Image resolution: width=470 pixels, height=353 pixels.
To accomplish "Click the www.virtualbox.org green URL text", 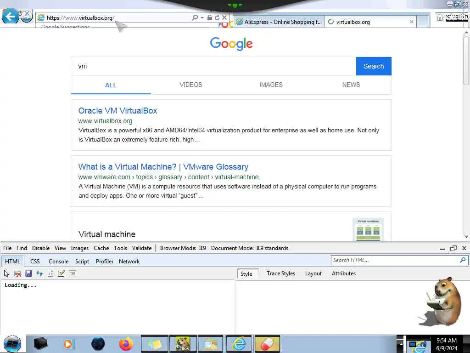I will 105,121.
